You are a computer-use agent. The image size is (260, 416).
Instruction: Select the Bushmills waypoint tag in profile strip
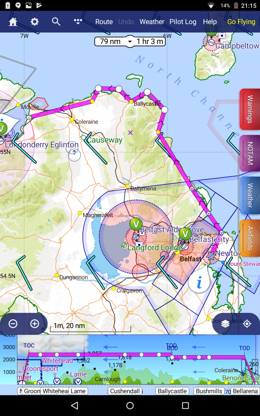(x=209, y=391)
